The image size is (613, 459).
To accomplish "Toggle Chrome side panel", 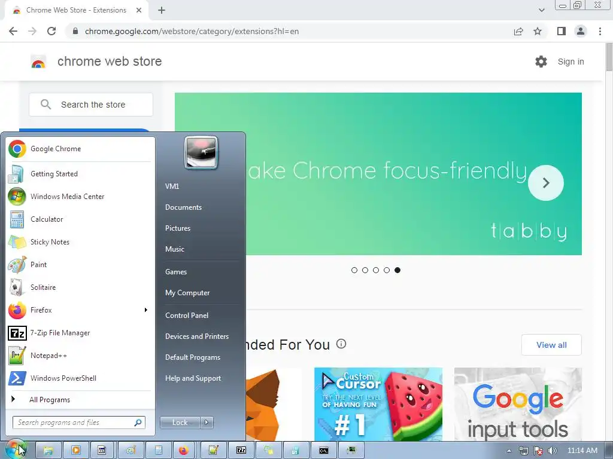I will [x=562, y=31].
